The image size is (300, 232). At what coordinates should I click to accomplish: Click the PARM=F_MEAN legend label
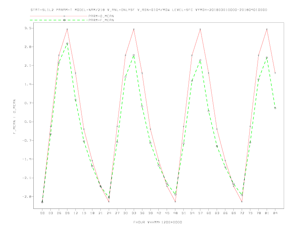pyautogui.click(x=101, y=20)
